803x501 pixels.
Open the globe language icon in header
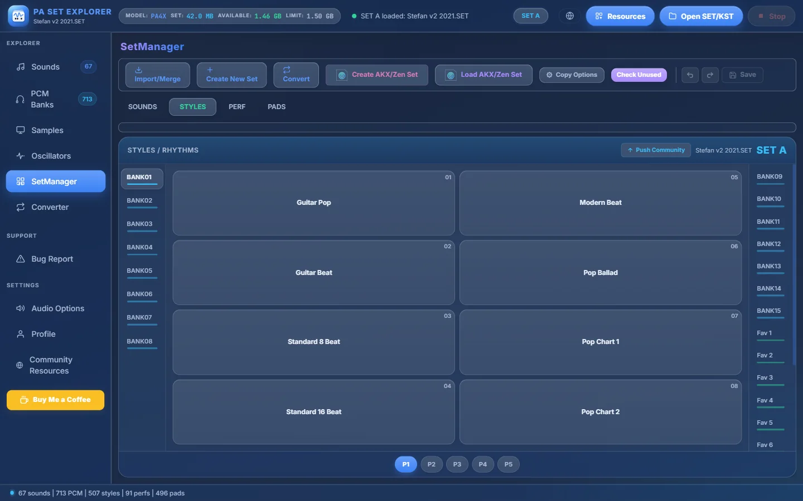(x=569, y=16)
